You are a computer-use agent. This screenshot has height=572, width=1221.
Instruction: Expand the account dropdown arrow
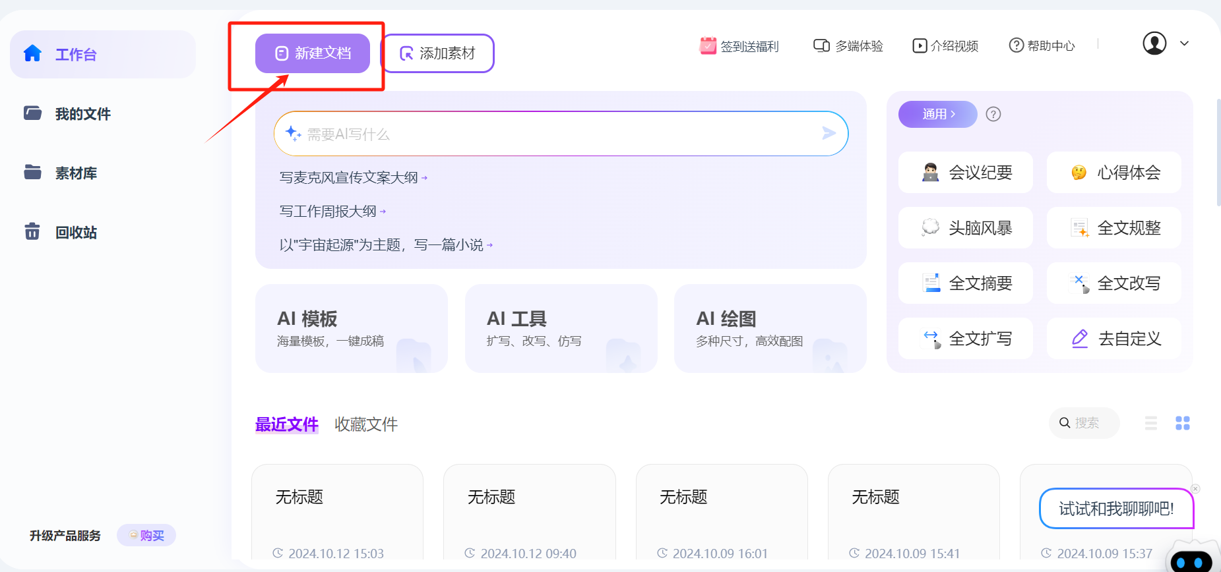pos(1184,43)
